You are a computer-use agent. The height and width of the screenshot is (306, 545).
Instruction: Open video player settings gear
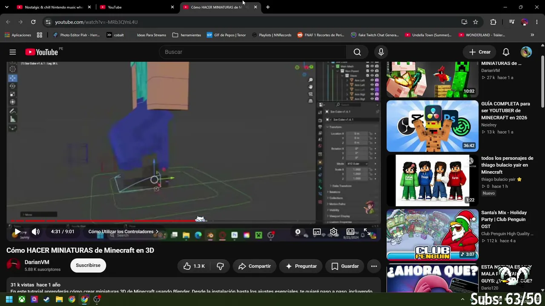pos(334,232)
